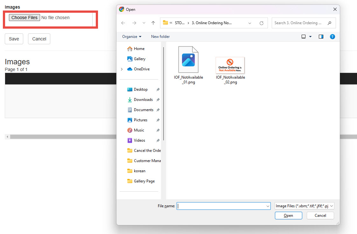This screenshot has width=357, height=234.
Task: Refresh the current folder view
Action: point(262,23)
